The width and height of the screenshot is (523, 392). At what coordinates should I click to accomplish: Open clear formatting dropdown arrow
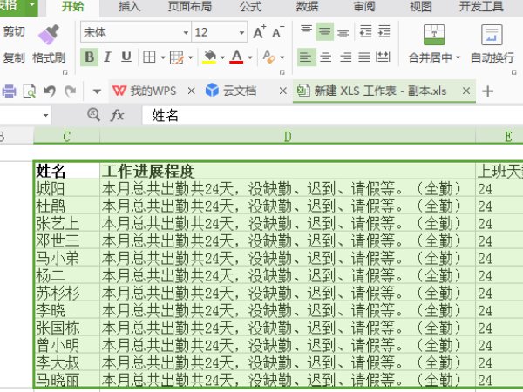point(282,57)
